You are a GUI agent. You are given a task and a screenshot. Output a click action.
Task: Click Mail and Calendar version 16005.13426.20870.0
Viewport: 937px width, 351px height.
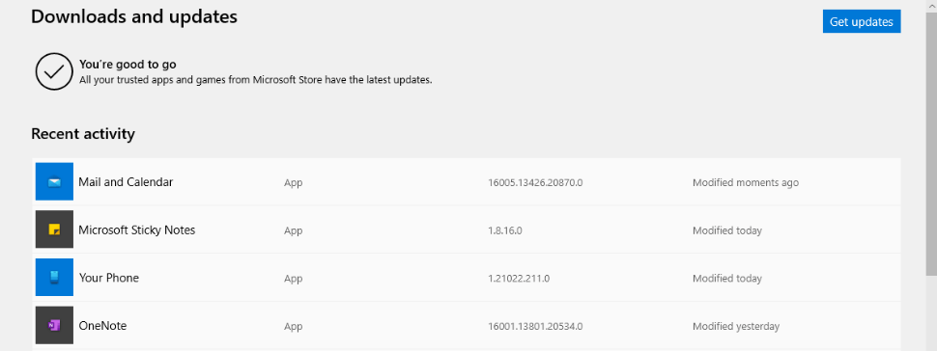pos(535,182)
